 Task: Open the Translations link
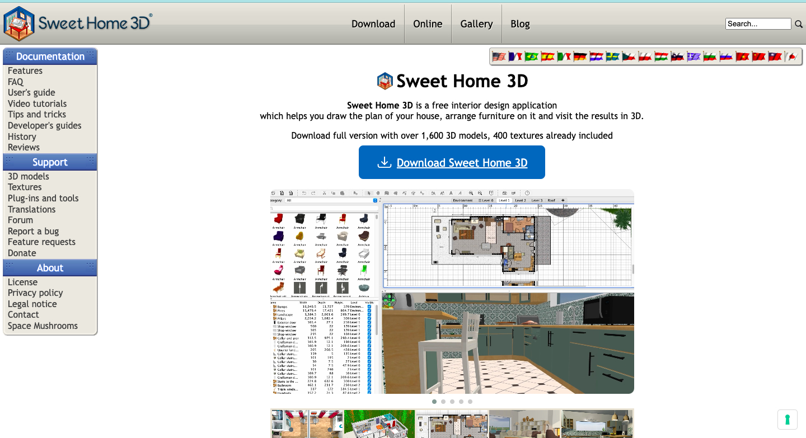pyautogui.click(x=32, y=209)
